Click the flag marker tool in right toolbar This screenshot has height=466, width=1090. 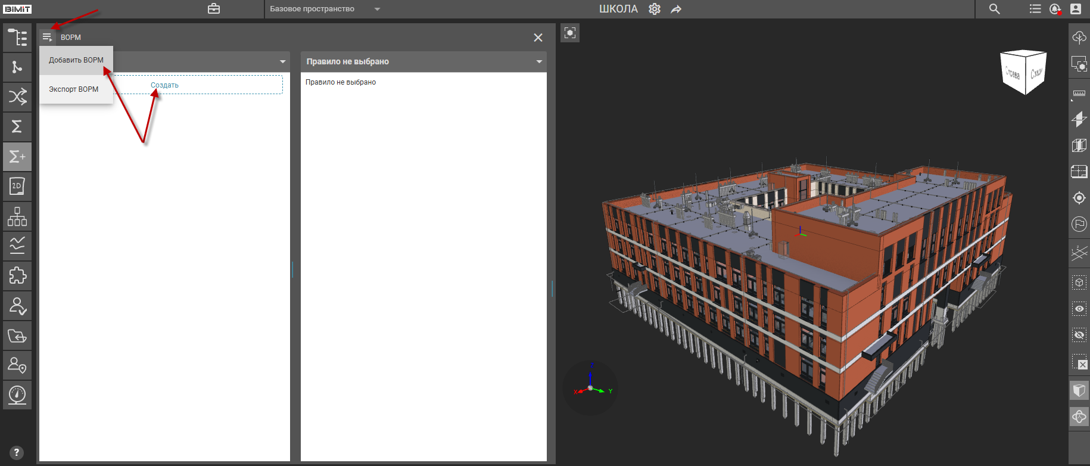pyautogui.click(x=1079, y=224)
